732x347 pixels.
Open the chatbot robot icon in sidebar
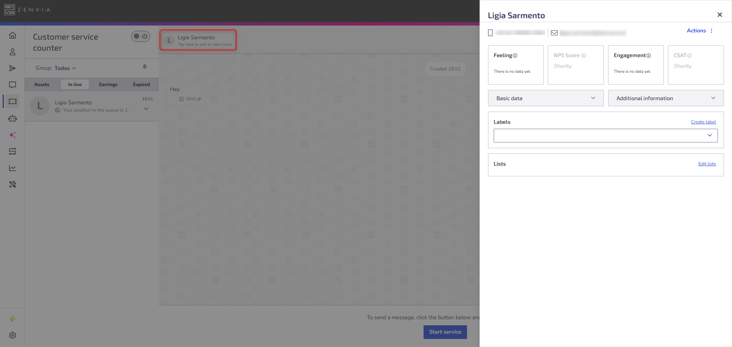13,118
